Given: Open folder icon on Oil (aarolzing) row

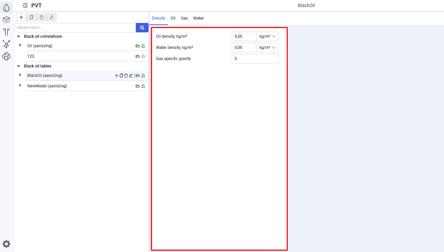Looking at the screenshot, I should click(137, 46).
